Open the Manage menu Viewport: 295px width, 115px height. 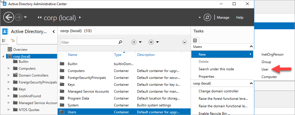click(x=223, y=17)
